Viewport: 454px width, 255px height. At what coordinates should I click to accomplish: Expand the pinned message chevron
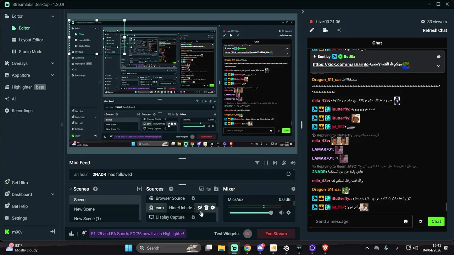[x=438, y=66]
